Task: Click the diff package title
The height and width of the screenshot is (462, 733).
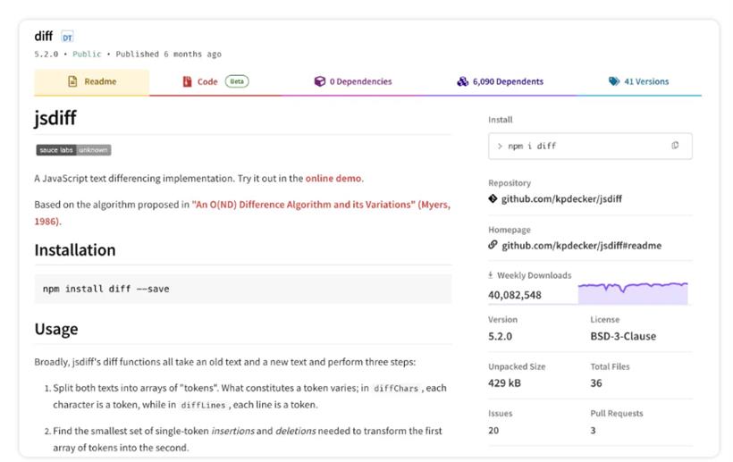Action: (44, 37)
